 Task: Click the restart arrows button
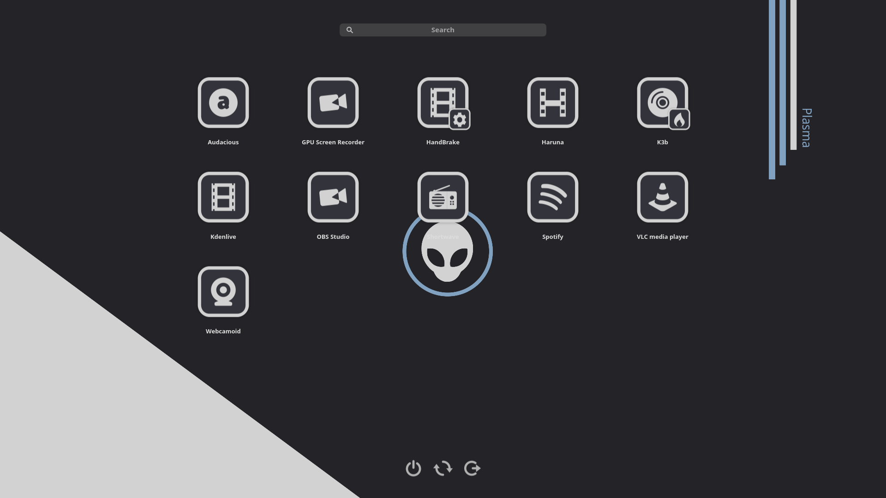(x=443, y=468)
